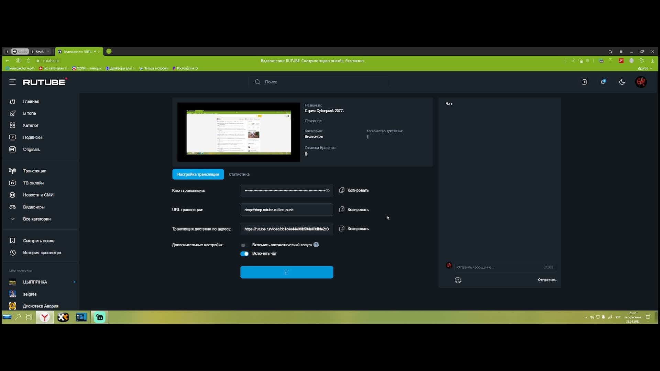This screenshot has height=371, width=660.
Task: Open the Windows notification center icon
Action: pyautogui.click(x=648, y=317)
